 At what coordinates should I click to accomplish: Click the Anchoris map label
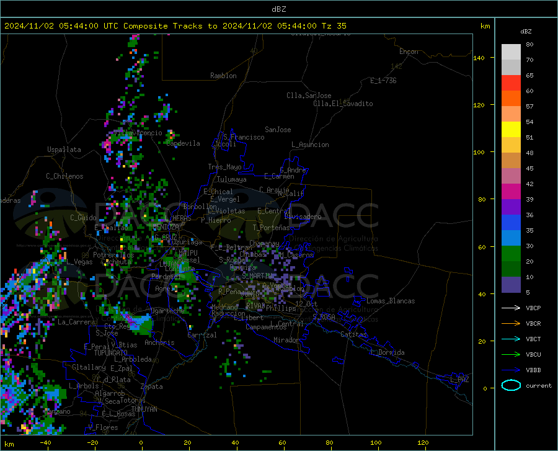pyautogui.click(x=159, y=342)
